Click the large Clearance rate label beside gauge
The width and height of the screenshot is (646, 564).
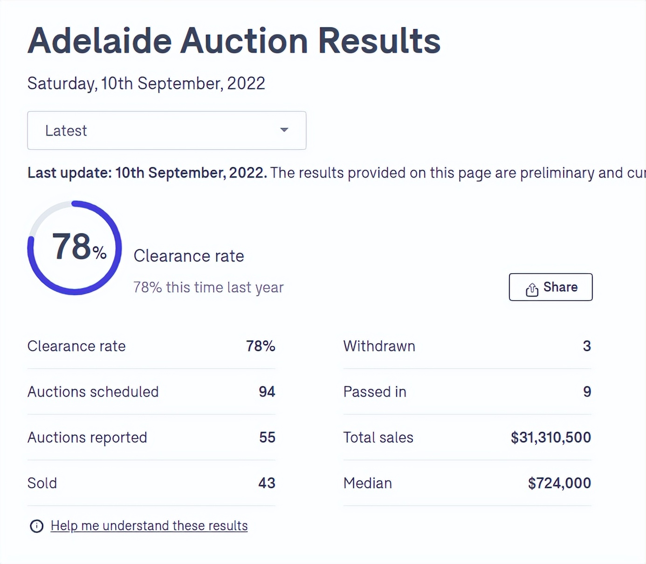click(189, 256)
